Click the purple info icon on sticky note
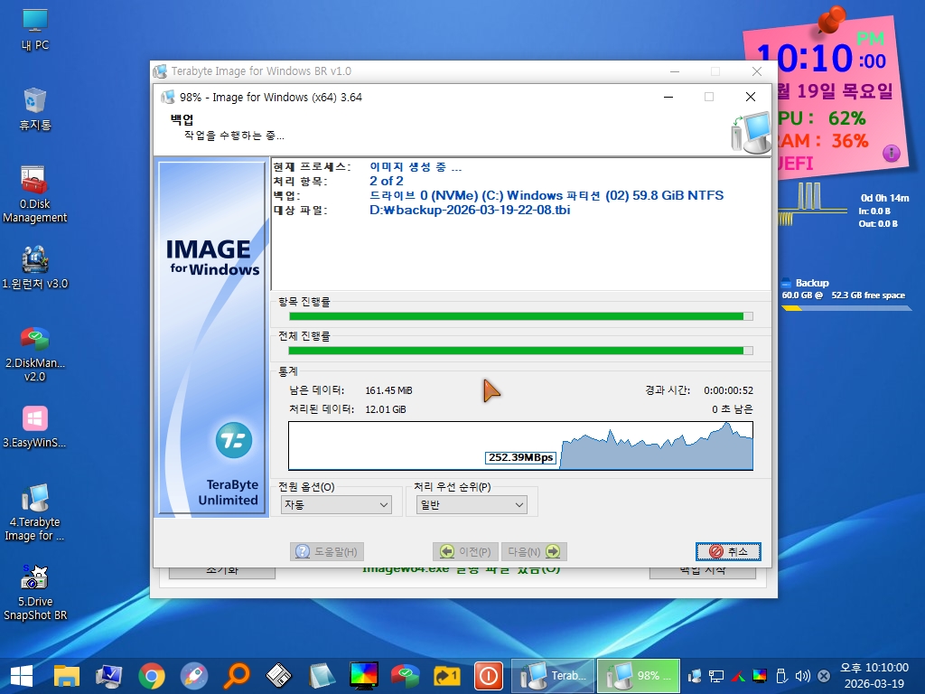The height and width of the screenshot is (694, 925). (891, 154)
